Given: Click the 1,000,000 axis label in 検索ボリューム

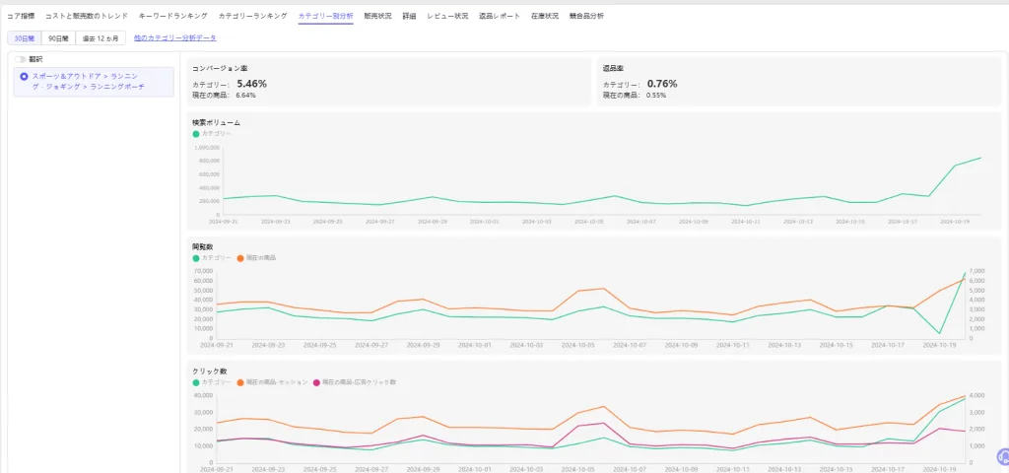Looking at the screenshot, I should (207, 148).
